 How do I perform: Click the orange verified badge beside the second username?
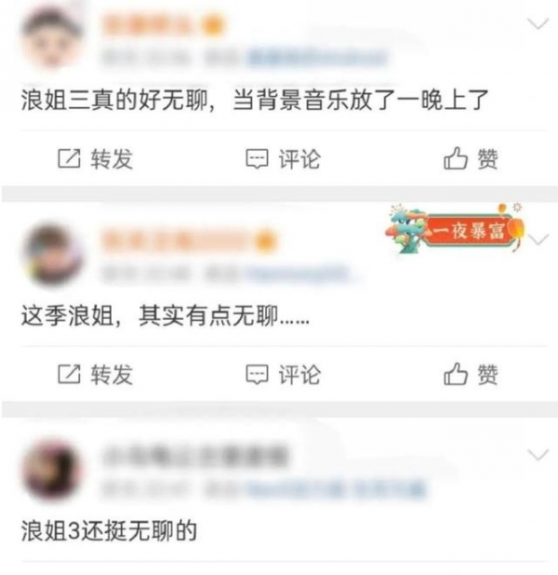(x=265, y=242)
